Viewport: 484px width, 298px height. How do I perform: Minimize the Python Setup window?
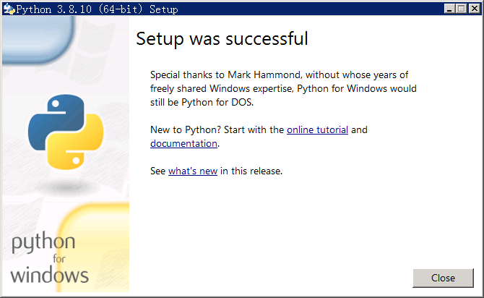tap(449, 9)
